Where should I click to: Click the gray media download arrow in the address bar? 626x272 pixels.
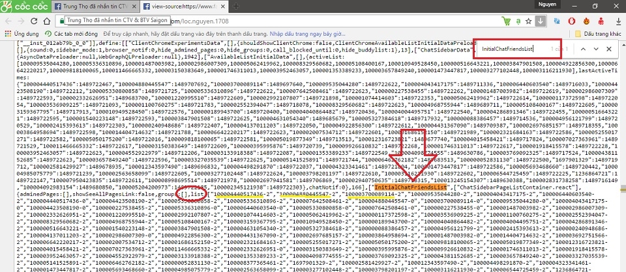coord(540,21)
